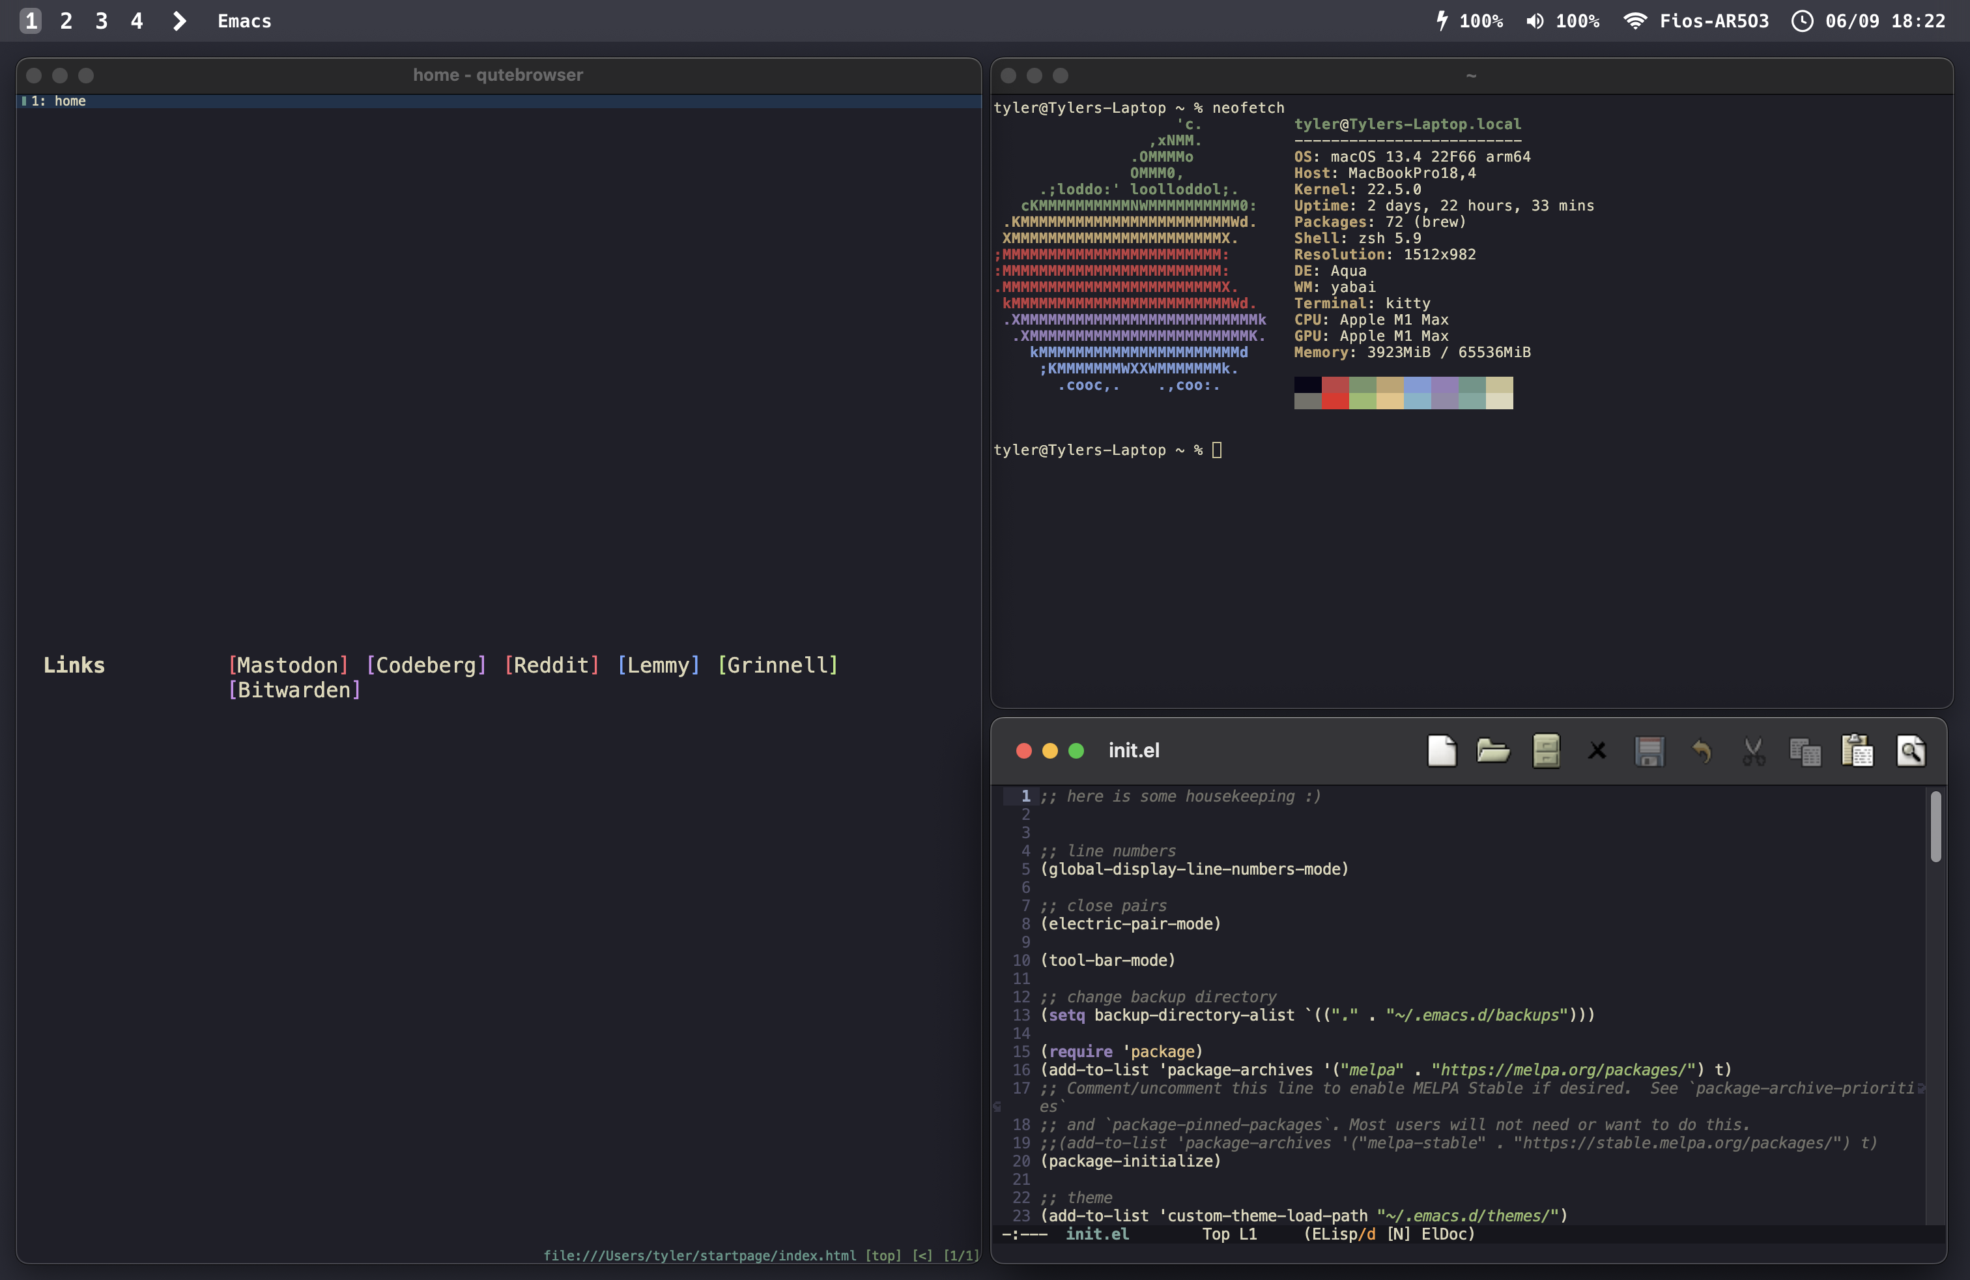Click 'Top' position indicator in the mode line

(1215, 1234)
